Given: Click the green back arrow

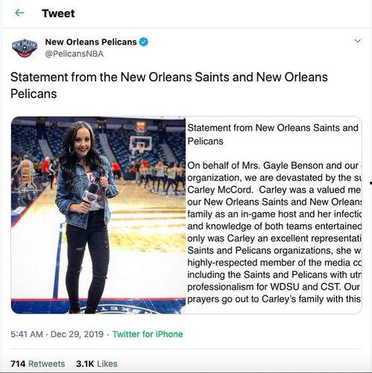Looking at the screenshot, I should click(x=19, y=13).
